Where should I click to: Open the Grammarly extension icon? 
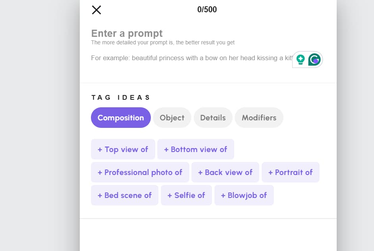pyautogui.click(x=314, y=59)
